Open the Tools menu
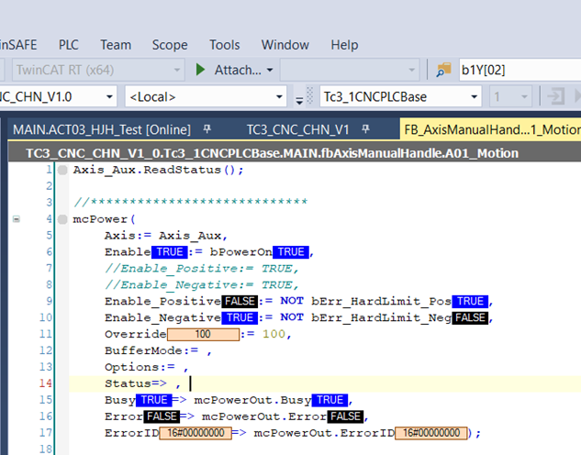This screenshot has height=455, width=581. coord(225,45)
